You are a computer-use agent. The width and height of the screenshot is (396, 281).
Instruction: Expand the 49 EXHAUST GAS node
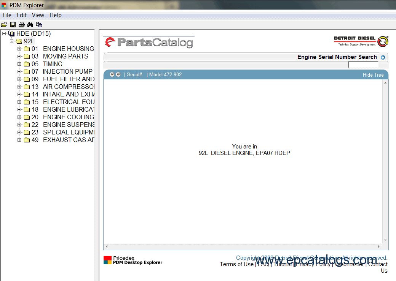click(x=19, y=140)
